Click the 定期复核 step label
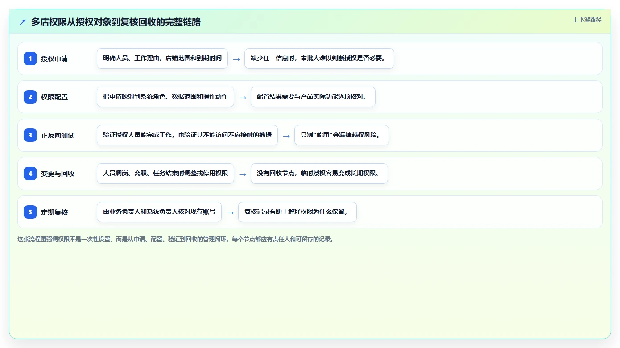The image size is (620, 348). click(54, 212)
